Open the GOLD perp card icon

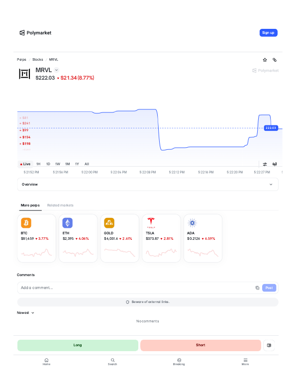tap(109, 223)
